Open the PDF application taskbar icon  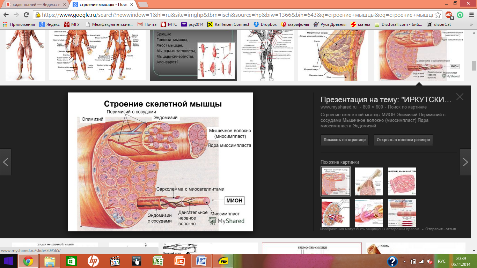click(223, 261)
